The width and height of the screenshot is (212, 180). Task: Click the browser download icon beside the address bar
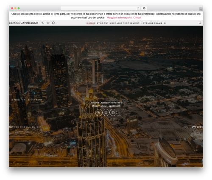click(144, 8)
